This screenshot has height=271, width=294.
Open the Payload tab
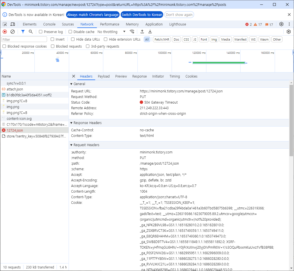pyautogui.click(x=104, y=76)
